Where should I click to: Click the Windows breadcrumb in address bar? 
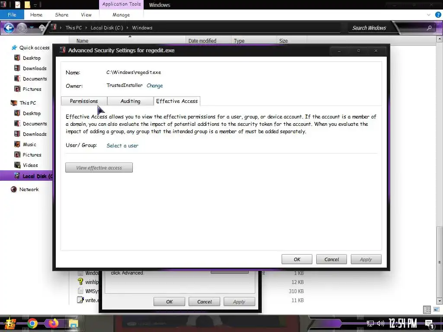coord(142,28)
